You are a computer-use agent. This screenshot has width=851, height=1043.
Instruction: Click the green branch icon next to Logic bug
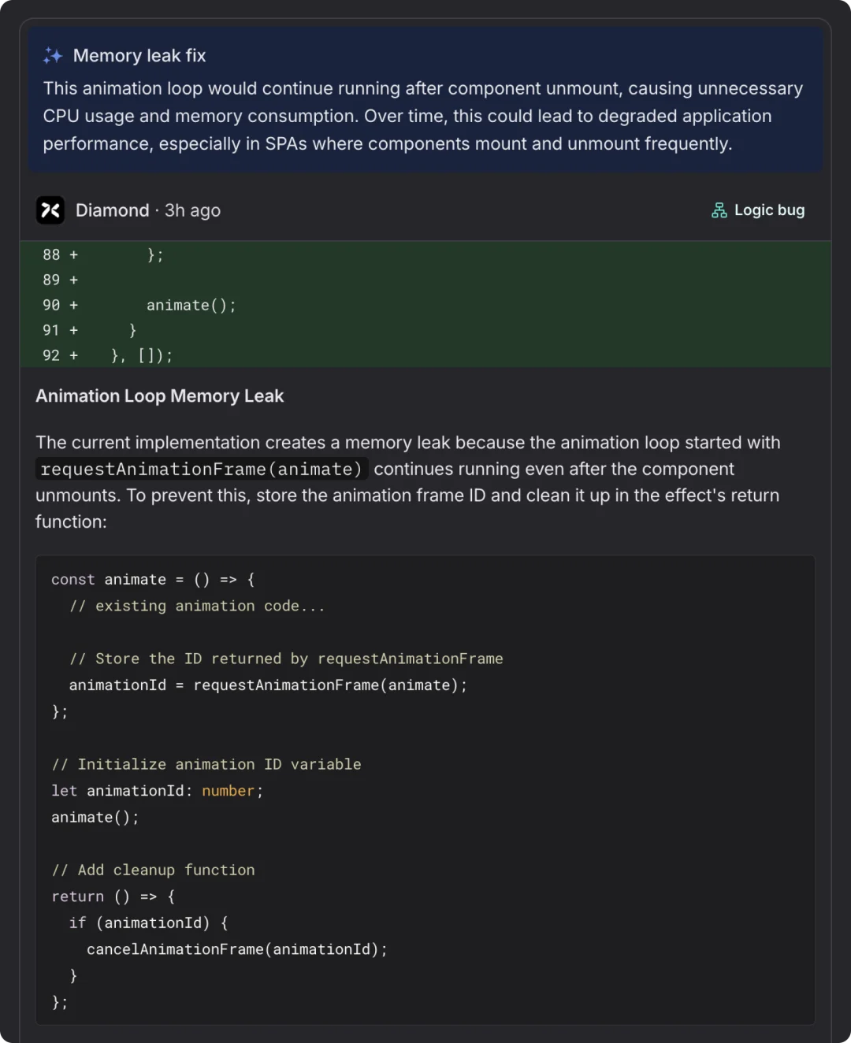[718, 210]
